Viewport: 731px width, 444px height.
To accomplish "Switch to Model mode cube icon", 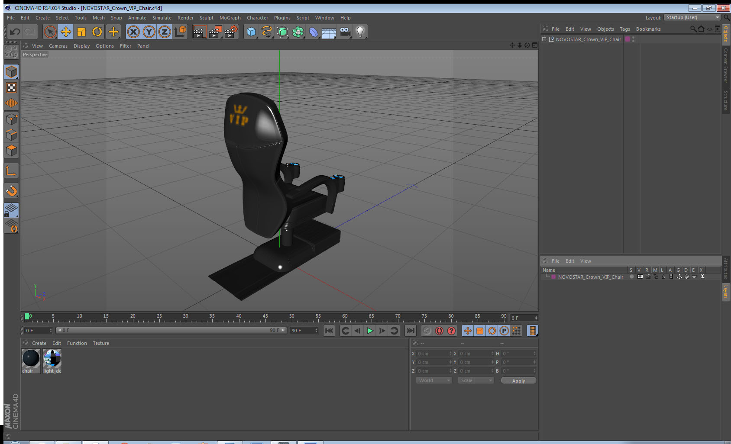I will [11, 72].
